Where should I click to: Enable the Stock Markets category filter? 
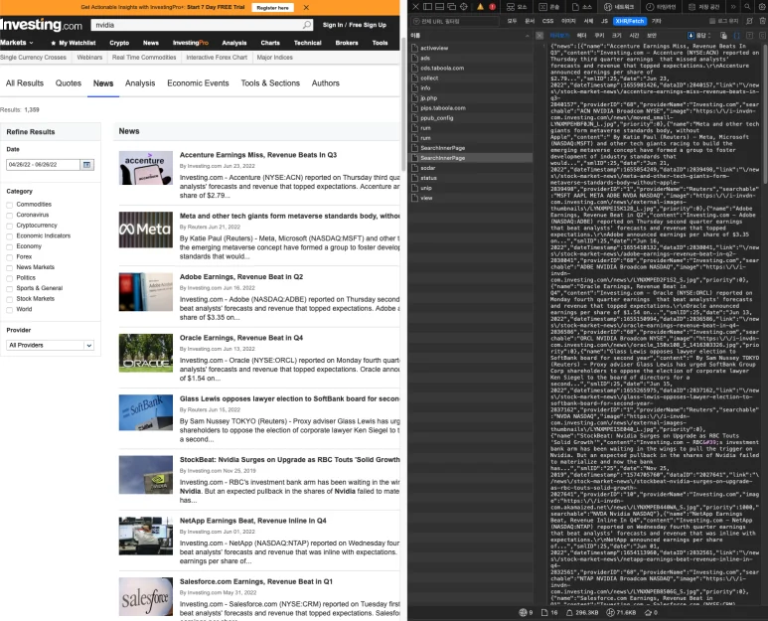pyautogui.click(x=10, y=298)
